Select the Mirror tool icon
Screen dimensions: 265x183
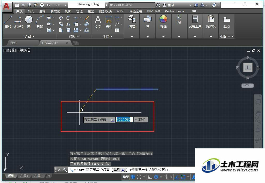pyautogui.click(x=68, y=24)
